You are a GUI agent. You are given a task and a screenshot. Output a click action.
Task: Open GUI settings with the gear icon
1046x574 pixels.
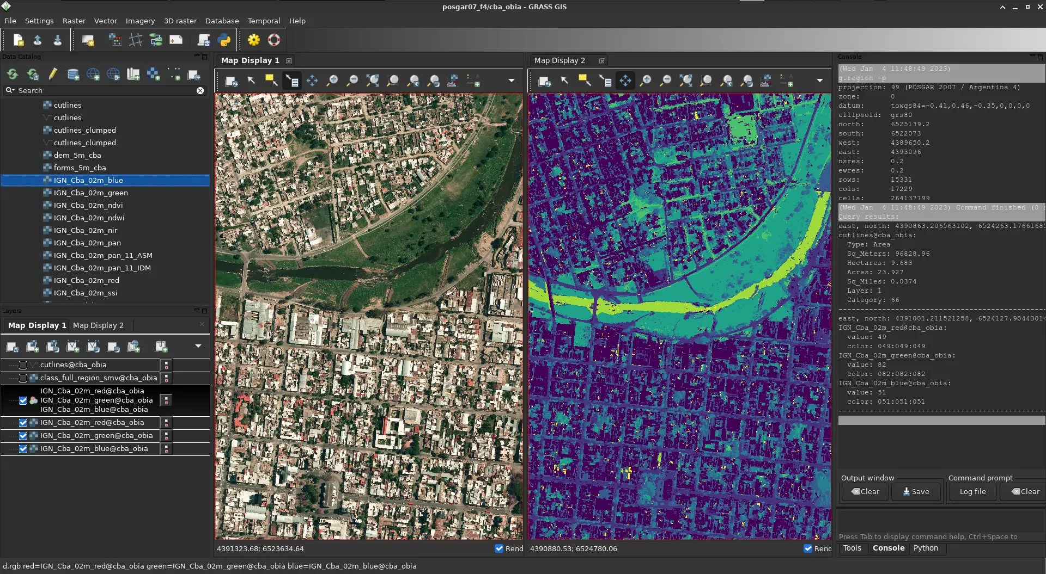253,40
